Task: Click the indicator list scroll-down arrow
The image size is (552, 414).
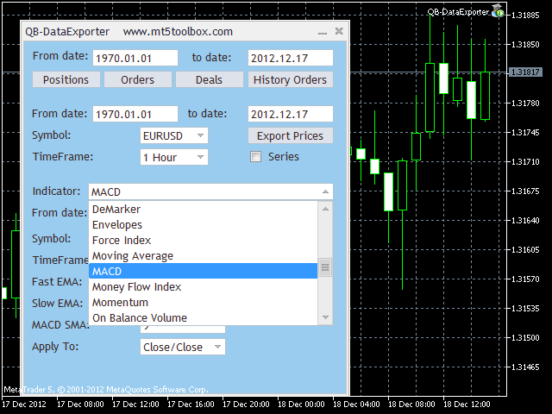Action: tap(325, 318)
